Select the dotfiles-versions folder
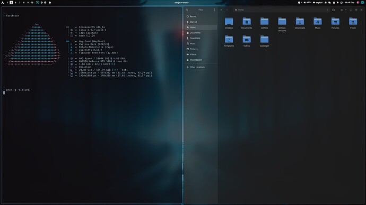Image resolution: width=366 pixels, height=205 pixels. pyautogui.click(x=282, y=24)
